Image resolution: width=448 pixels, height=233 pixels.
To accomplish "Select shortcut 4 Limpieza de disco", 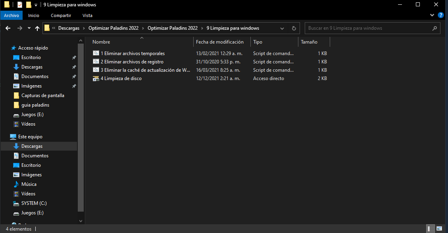I will coord(121,78).
